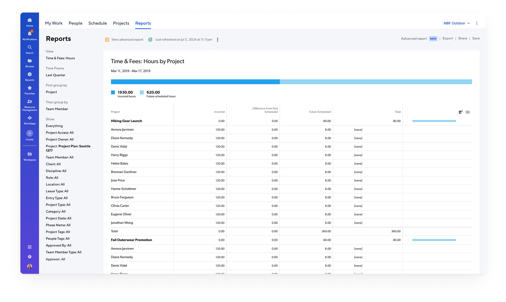Open the Show Everything filter

point(54,126)
